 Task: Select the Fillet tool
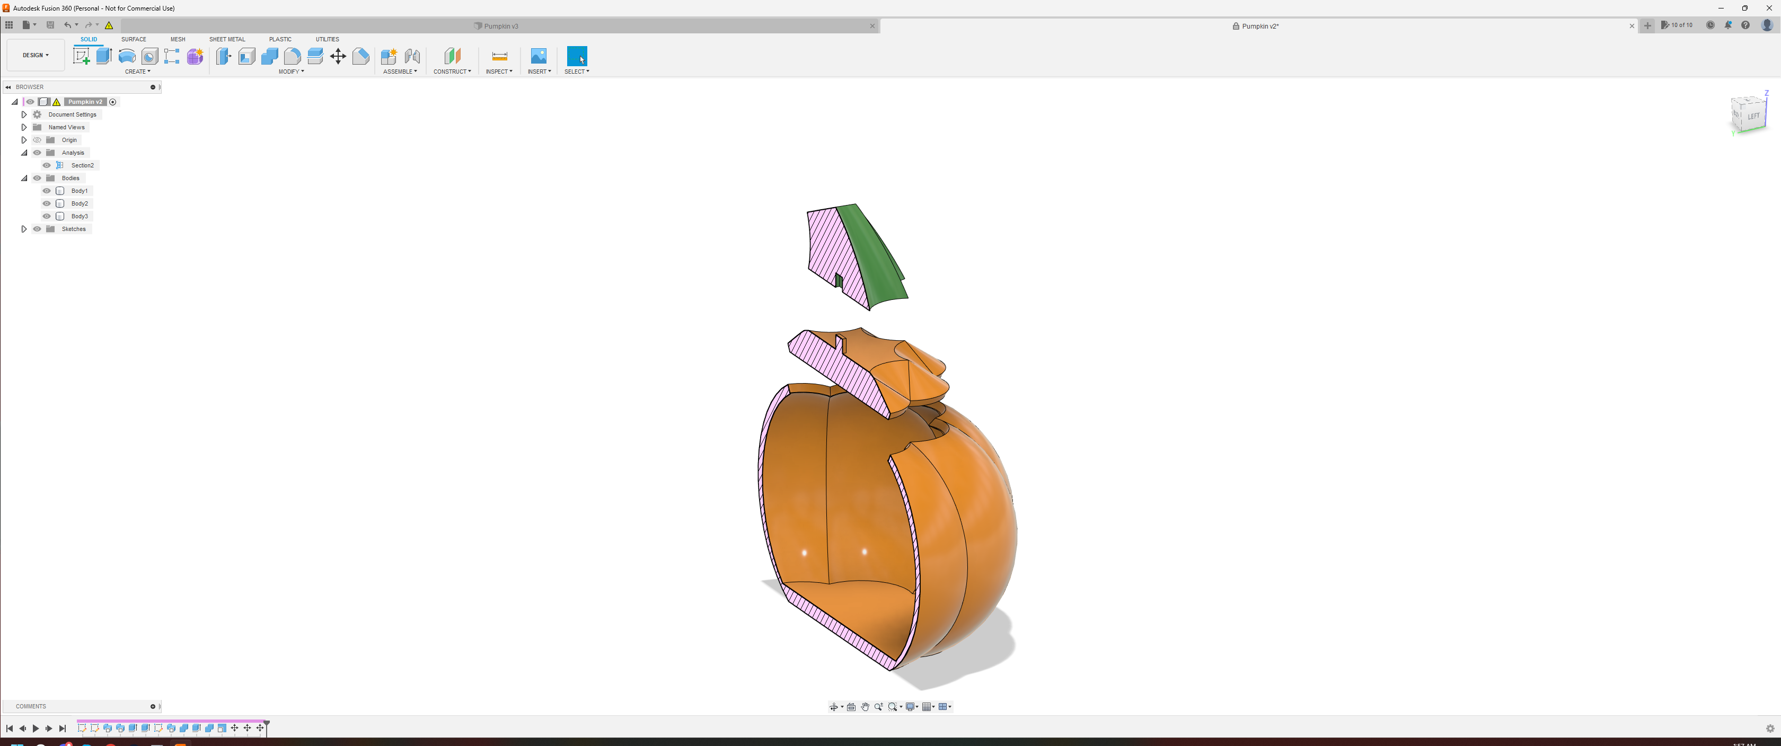click(x=293, y=56)
